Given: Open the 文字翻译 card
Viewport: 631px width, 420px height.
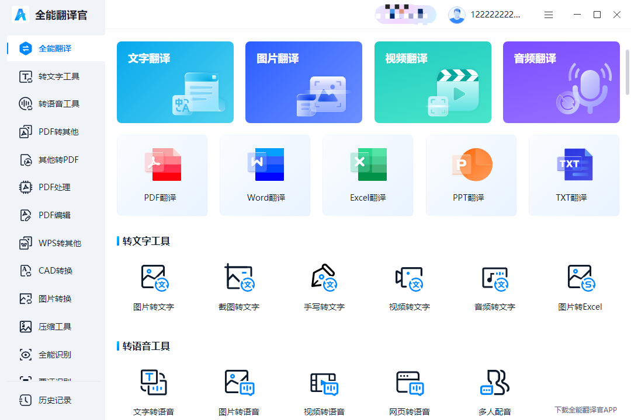Looking at the screenshot, I should 175,82.
